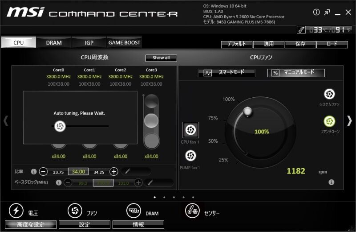Open the DRAM memory icon at bottom
Screen dimensions: 356x232
point(134,211)
